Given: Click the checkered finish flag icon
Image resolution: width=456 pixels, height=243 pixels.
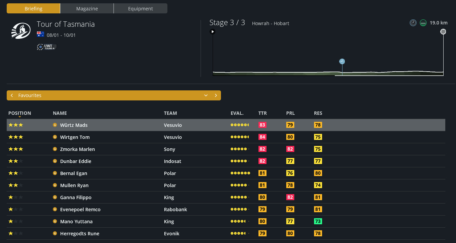Looking at the screenshot, I should coord(443,32).
